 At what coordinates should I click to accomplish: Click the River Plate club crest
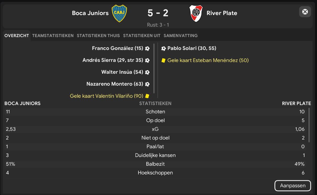point(196,13)
